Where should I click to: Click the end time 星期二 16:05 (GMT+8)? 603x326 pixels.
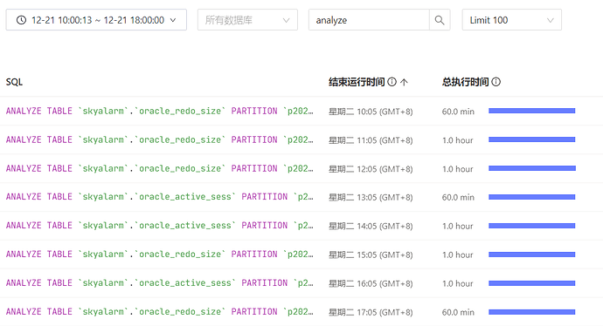point(371,284)
